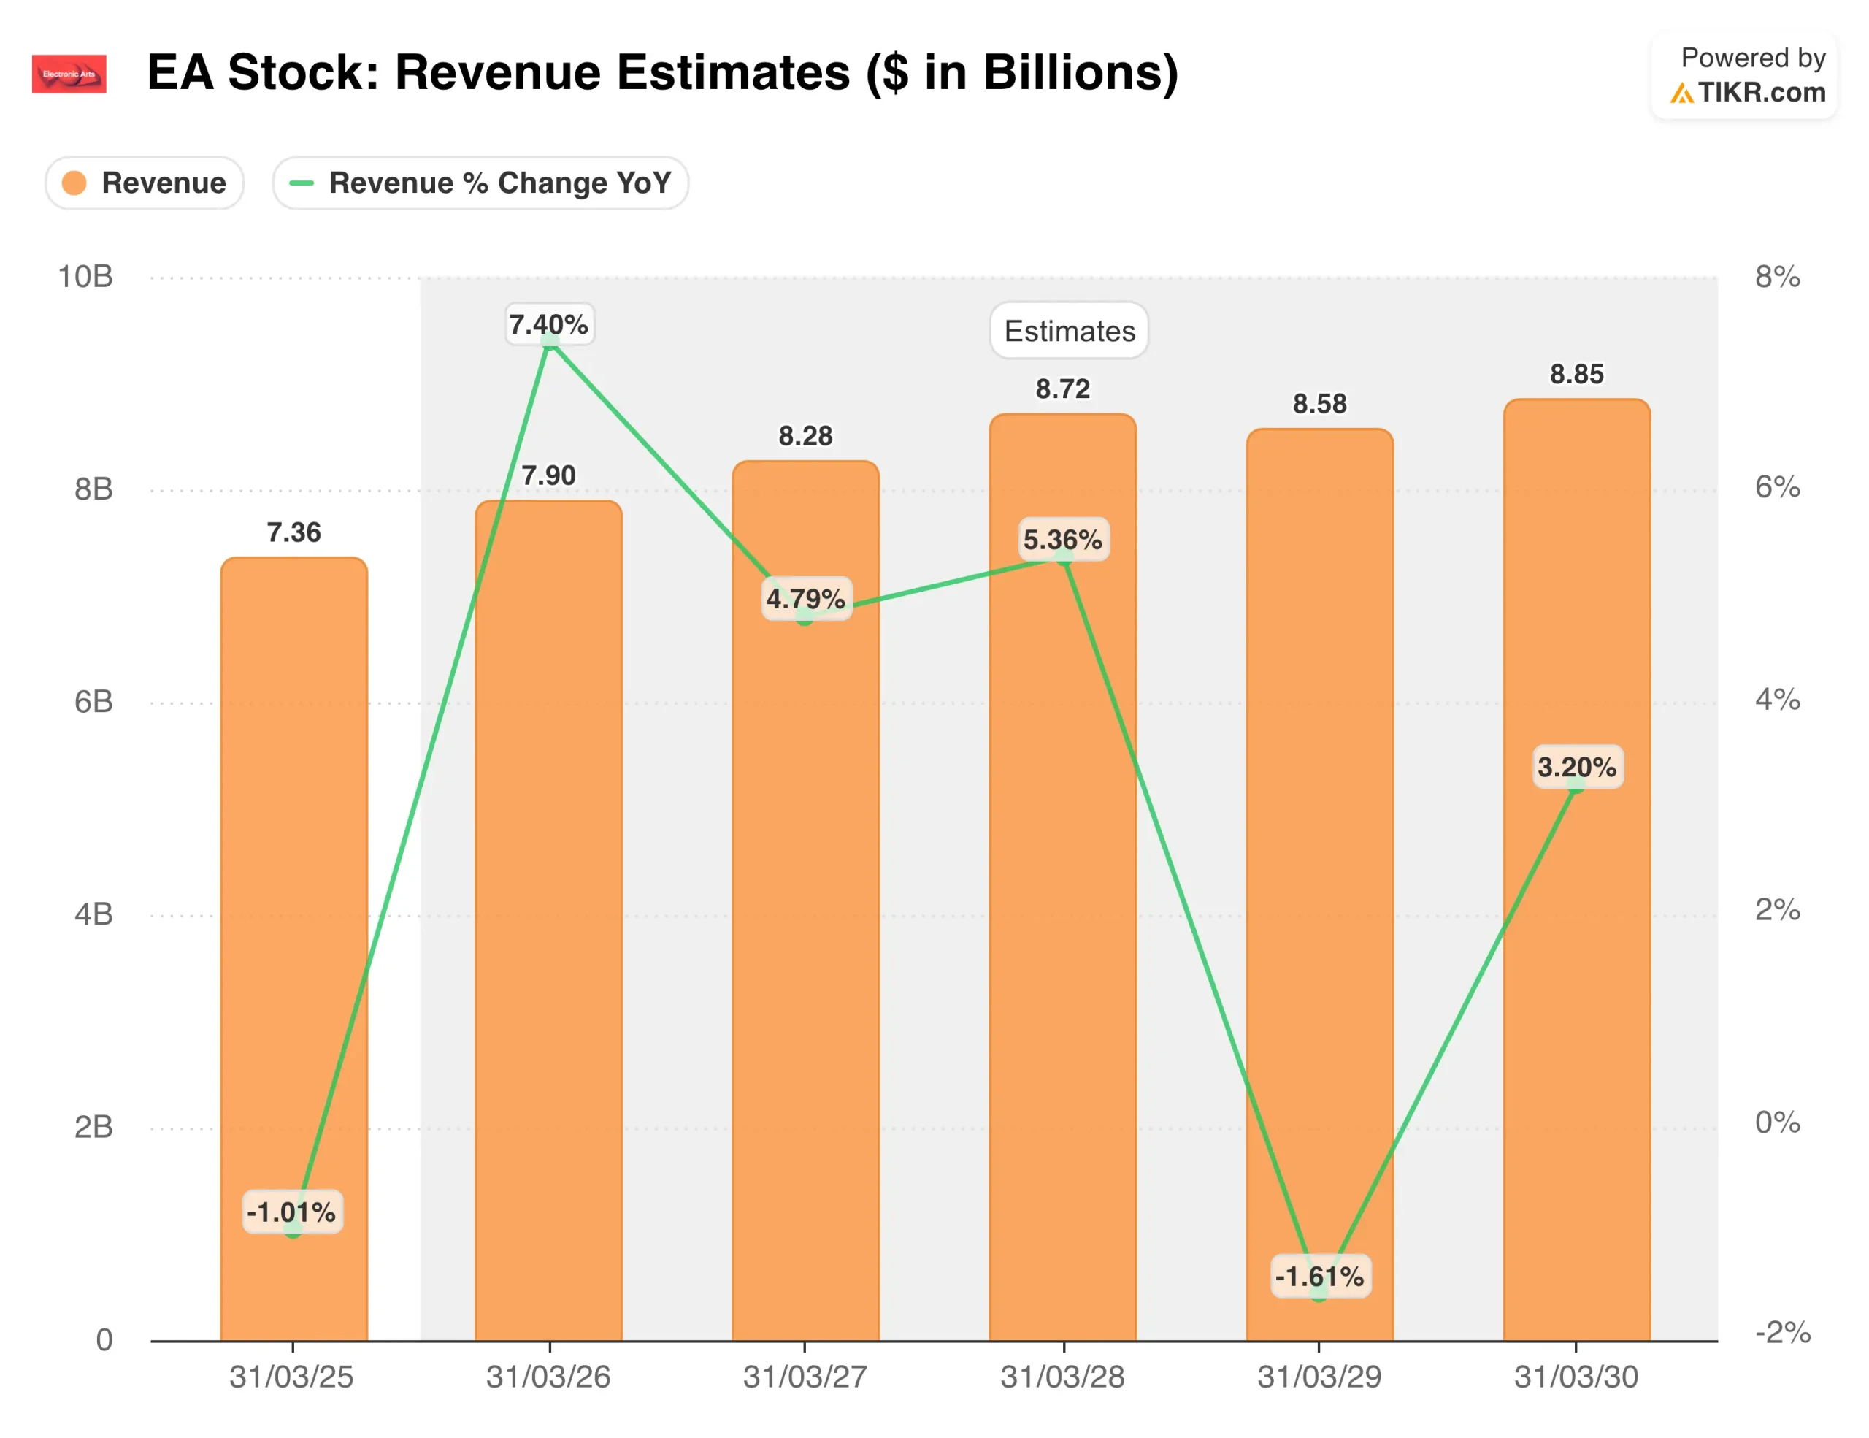Click the 3.20% growth data label

1576,766
